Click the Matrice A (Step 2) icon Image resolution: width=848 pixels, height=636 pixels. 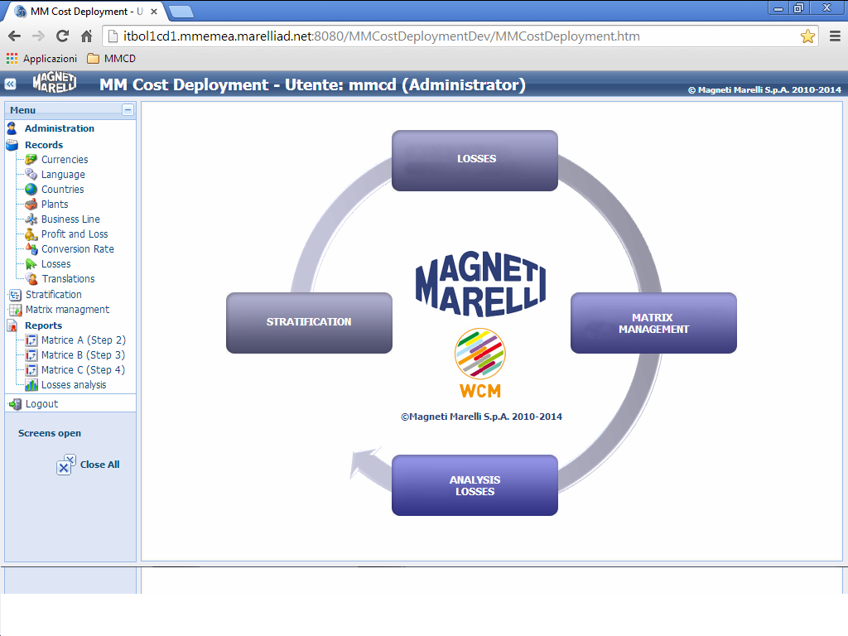[x=31, y=340]
